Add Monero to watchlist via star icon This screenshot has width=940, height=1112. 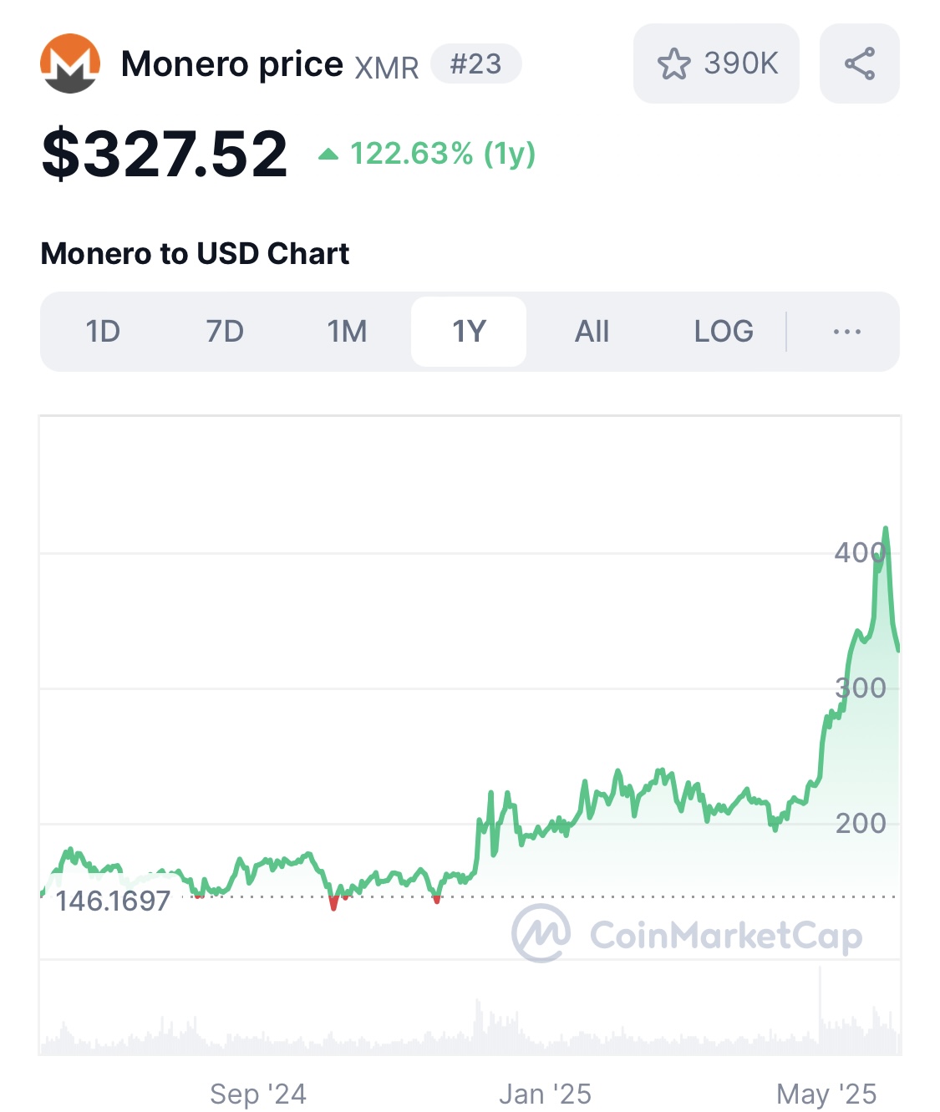coord(673,63)
